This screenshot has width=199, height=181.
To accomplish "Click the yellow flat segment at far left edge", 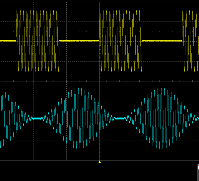I will click(8, 41).
